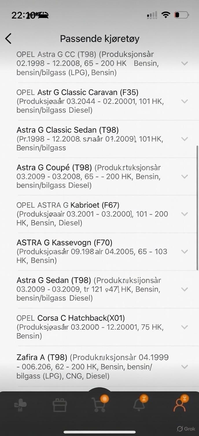
Task: Tap the Passende kjøretøy page title
Action: click(100, 39)
